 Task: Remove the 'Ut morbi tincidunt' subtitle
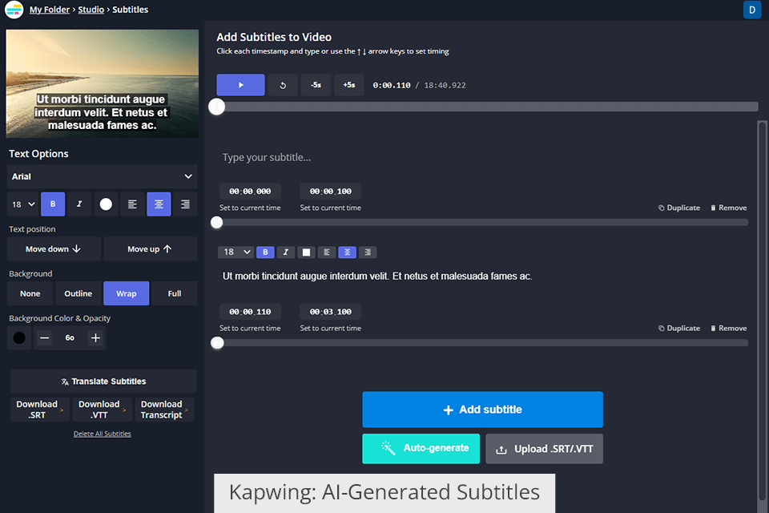coord(728,328)
